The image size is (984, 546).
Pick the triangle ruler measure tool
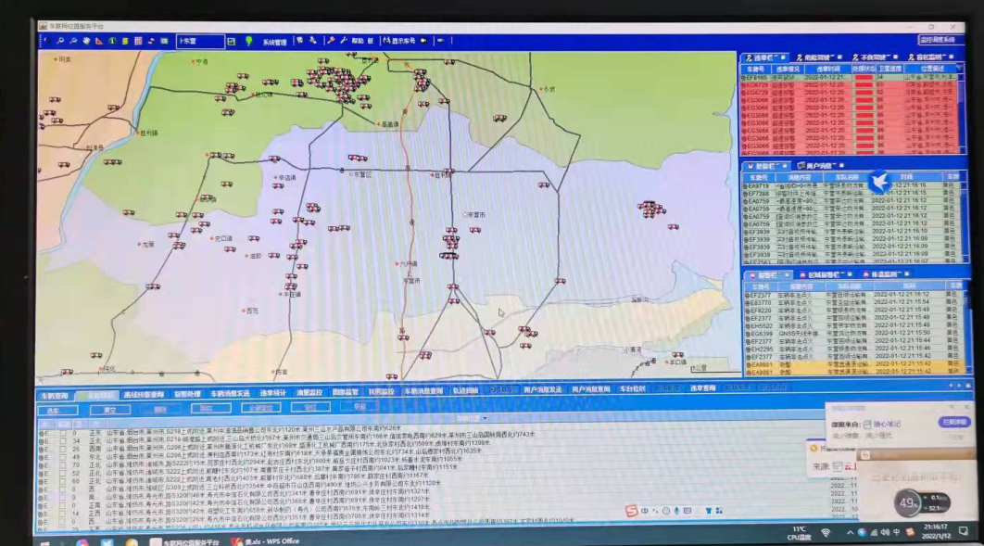[x=99, y=41]
